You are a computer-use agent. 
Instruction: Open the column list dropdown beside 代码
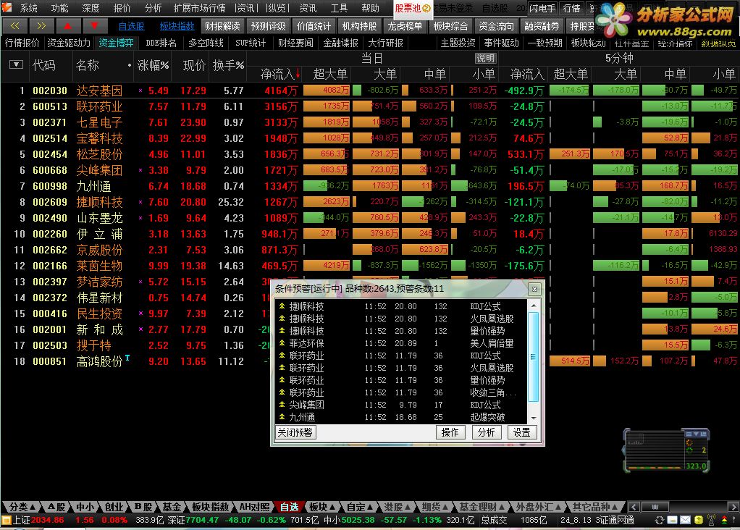tap(16, 64)
